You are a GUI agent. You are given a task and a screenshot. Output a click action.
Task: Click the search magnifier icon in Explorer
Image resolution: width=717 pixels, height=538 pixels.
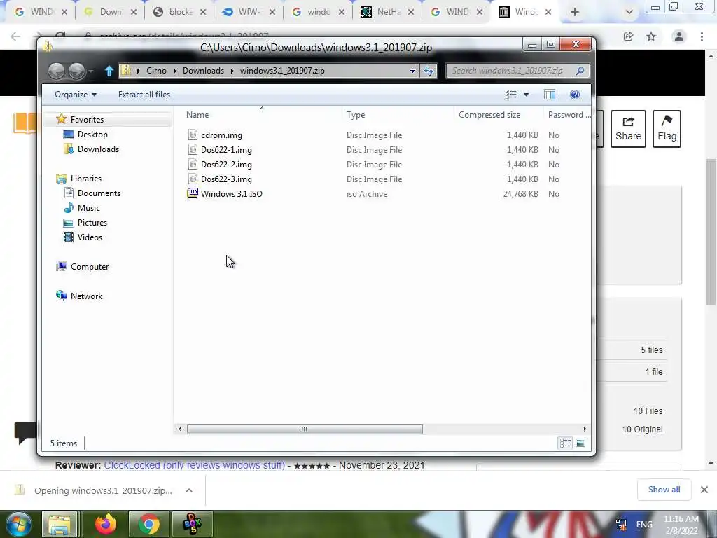(580, 71)
